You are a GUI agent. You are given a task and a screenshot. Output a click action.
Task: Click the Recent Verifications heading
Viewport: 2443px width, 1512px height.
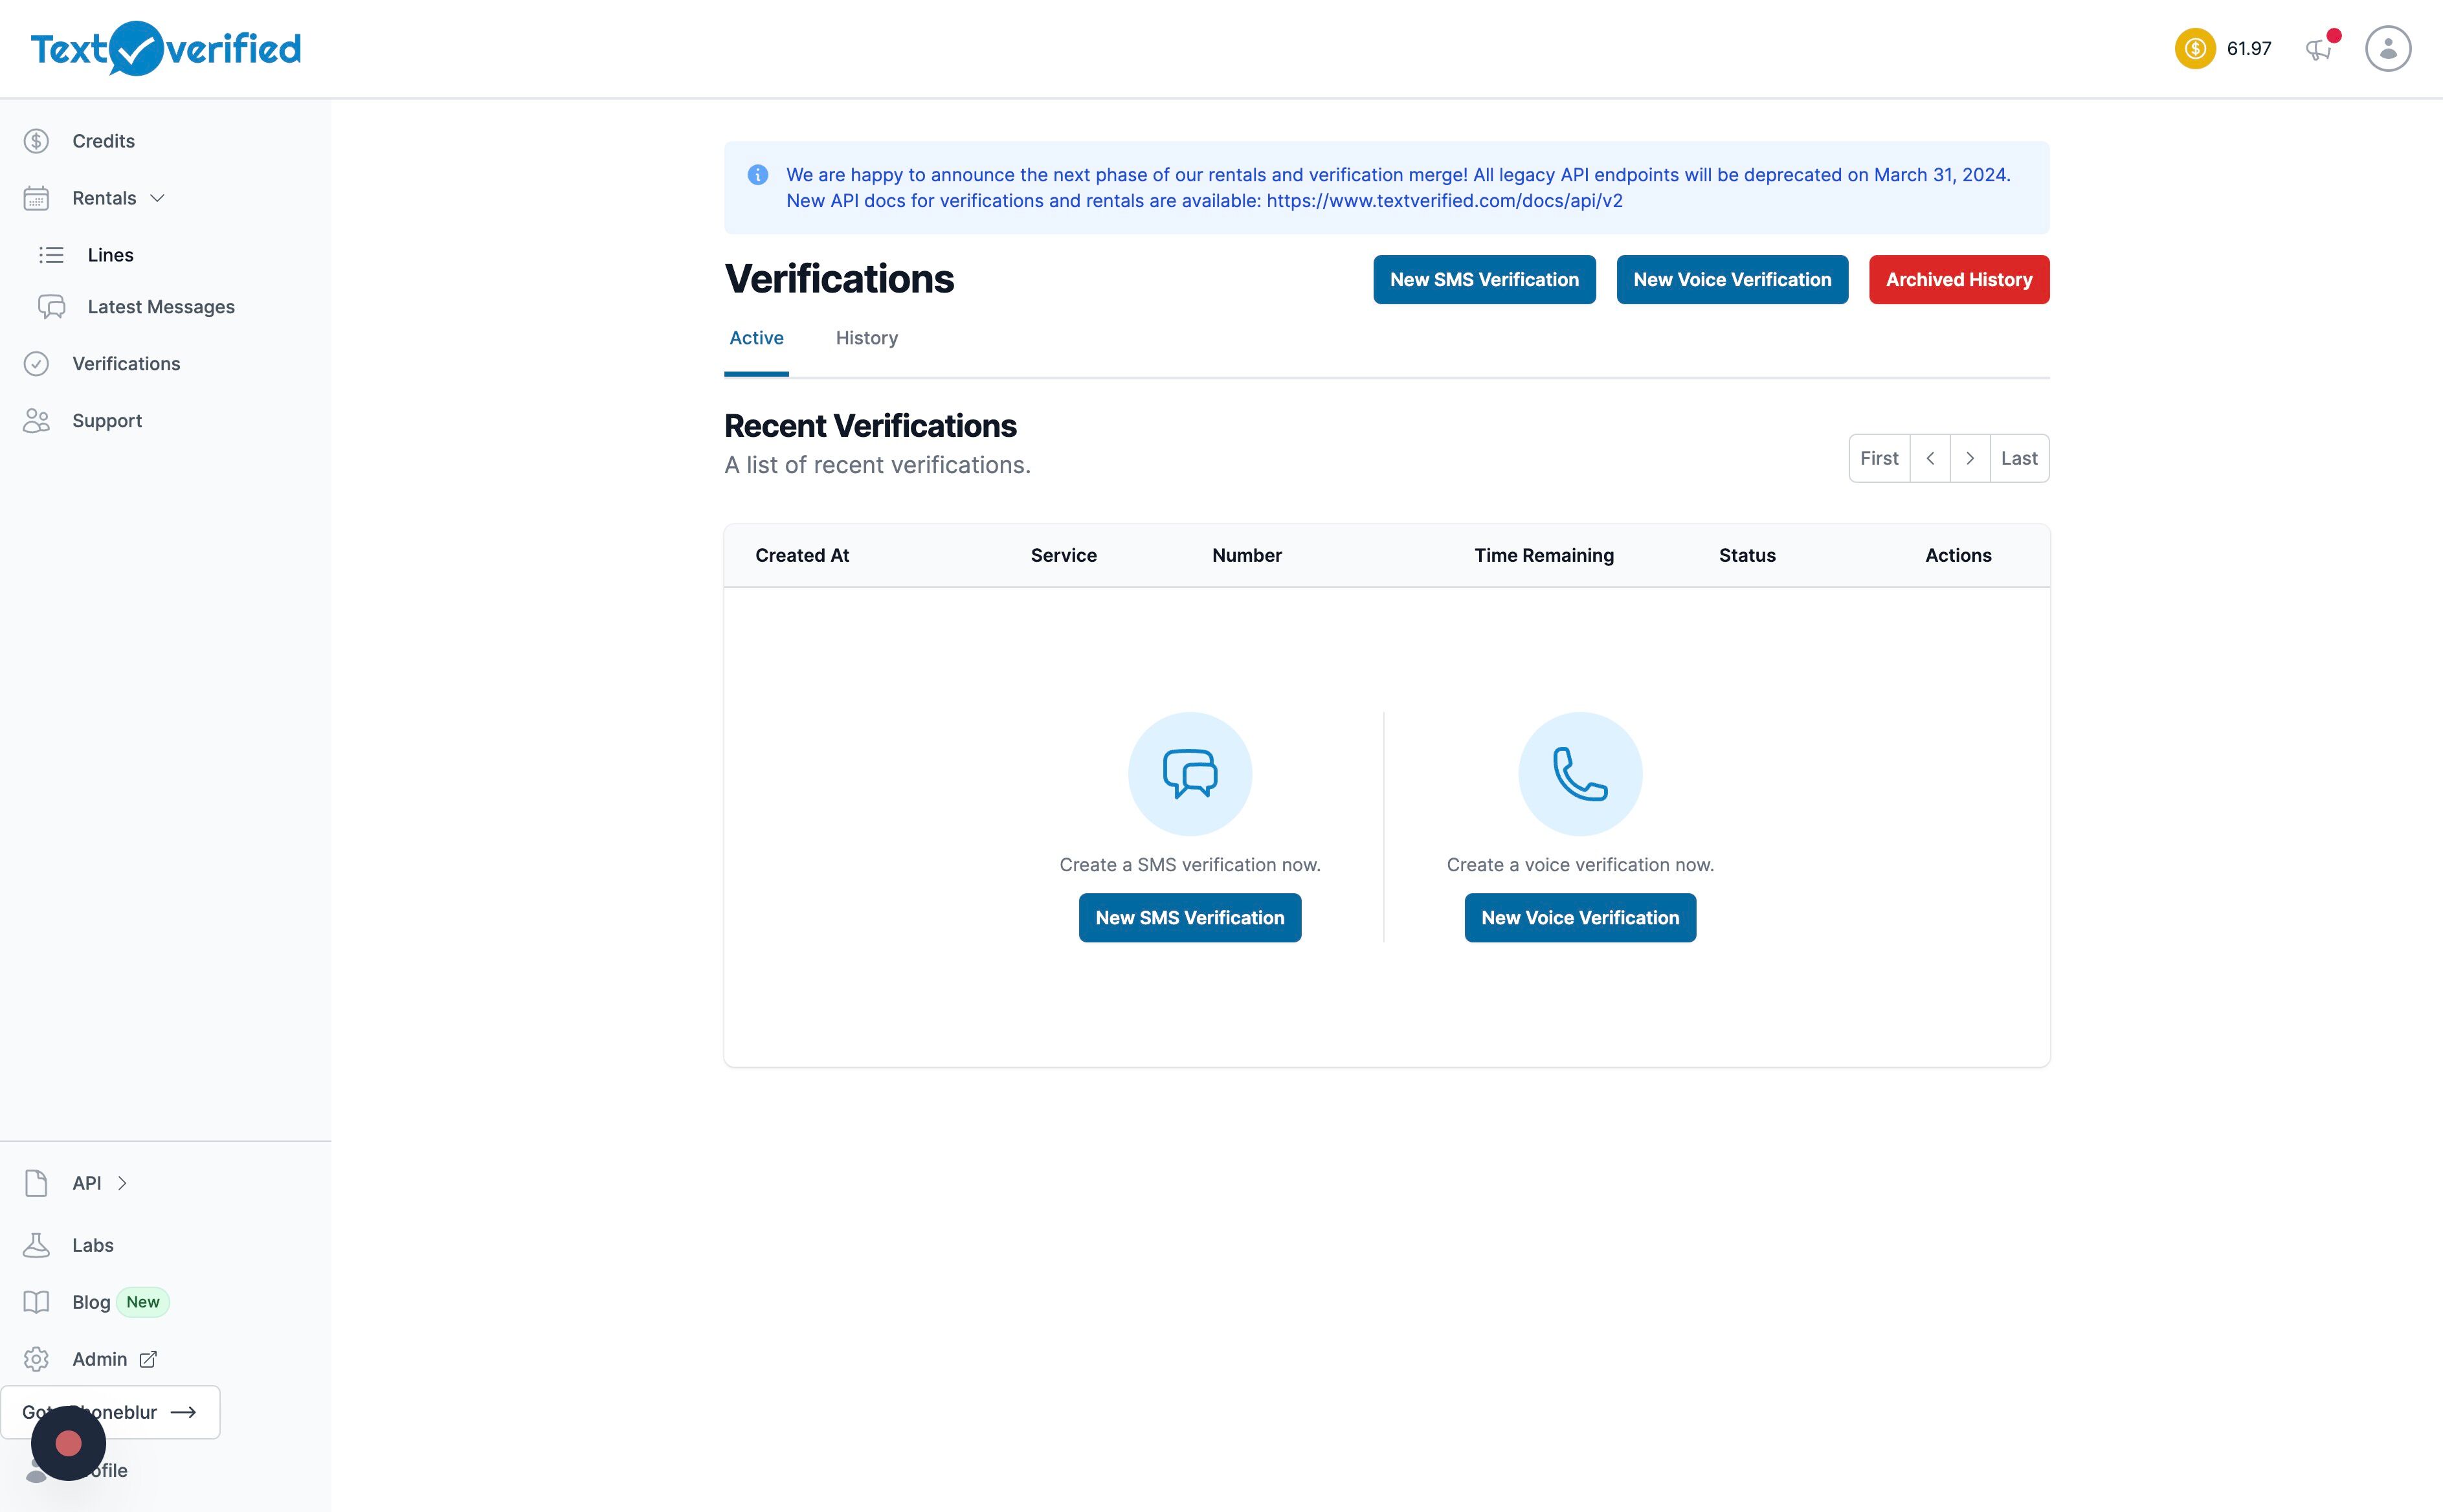click(870, 426)
